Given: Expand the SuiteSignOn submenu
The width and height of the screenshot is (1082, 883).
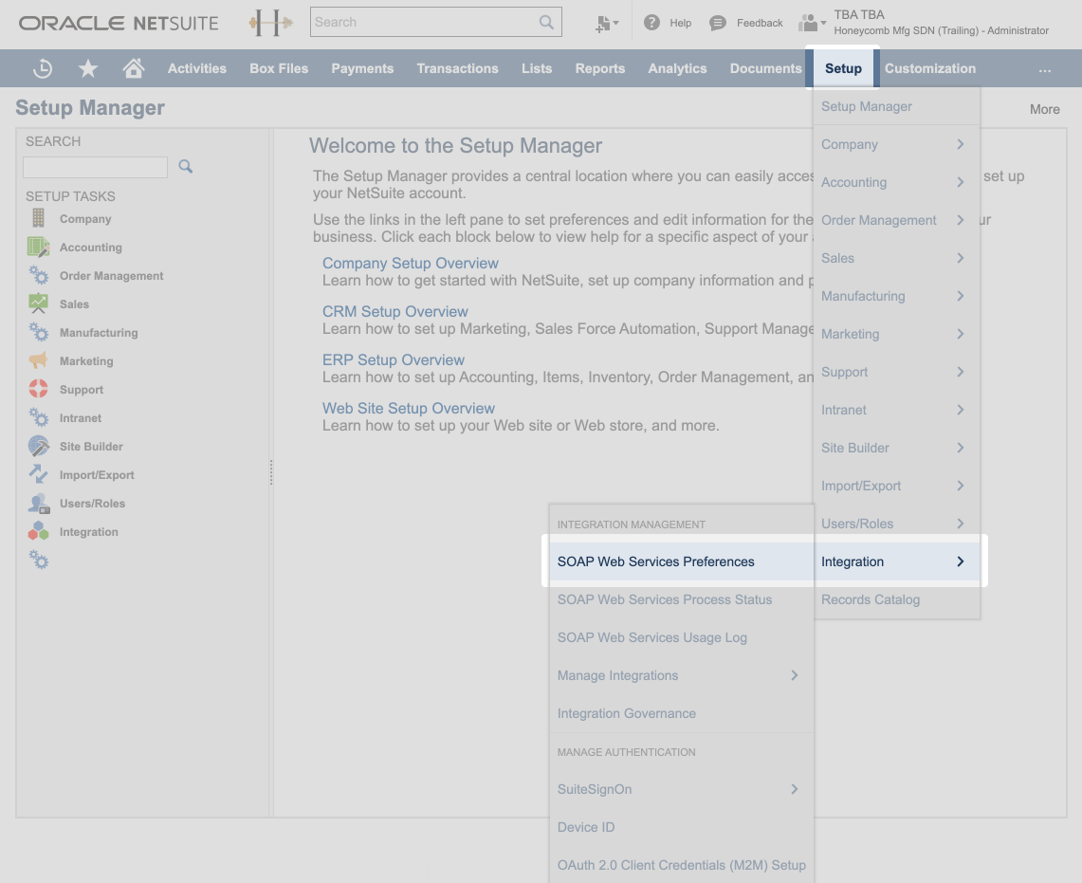Looking at the screenshot, I should coord(795,789).
